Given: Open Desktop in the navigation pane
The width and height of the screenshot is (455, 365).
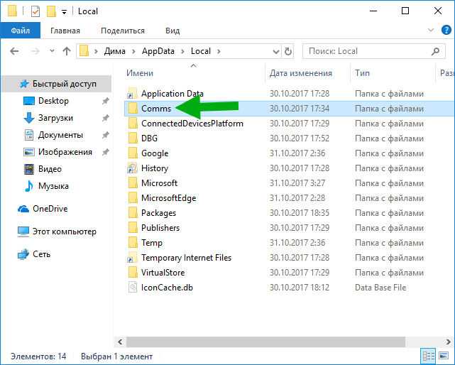Looking at the screenshot, I should coord(53,101).
